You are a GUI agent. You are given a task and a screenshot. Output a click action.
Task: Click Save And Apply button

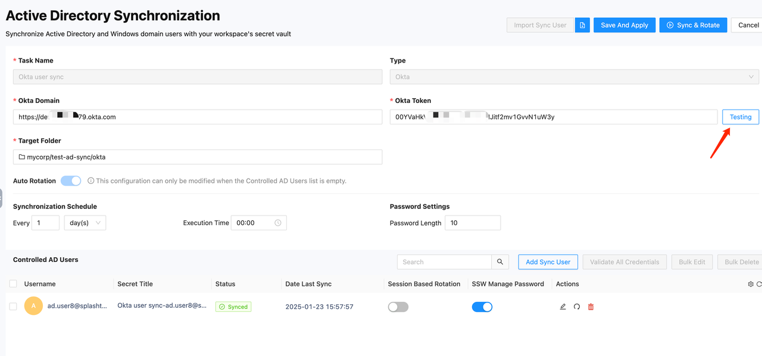point(624,25)
